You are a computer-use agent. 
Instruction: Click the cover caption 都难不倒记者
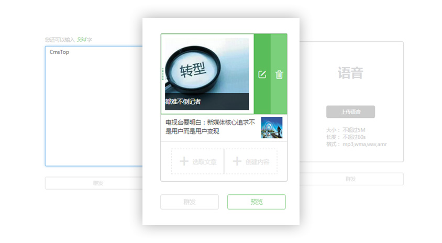tap(183, 102)
